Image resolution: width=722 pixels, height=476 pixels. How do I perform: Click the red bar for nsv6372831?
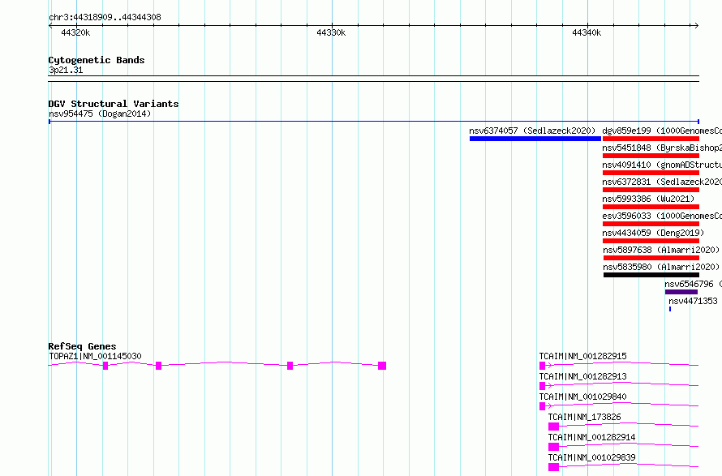point(651,190)
